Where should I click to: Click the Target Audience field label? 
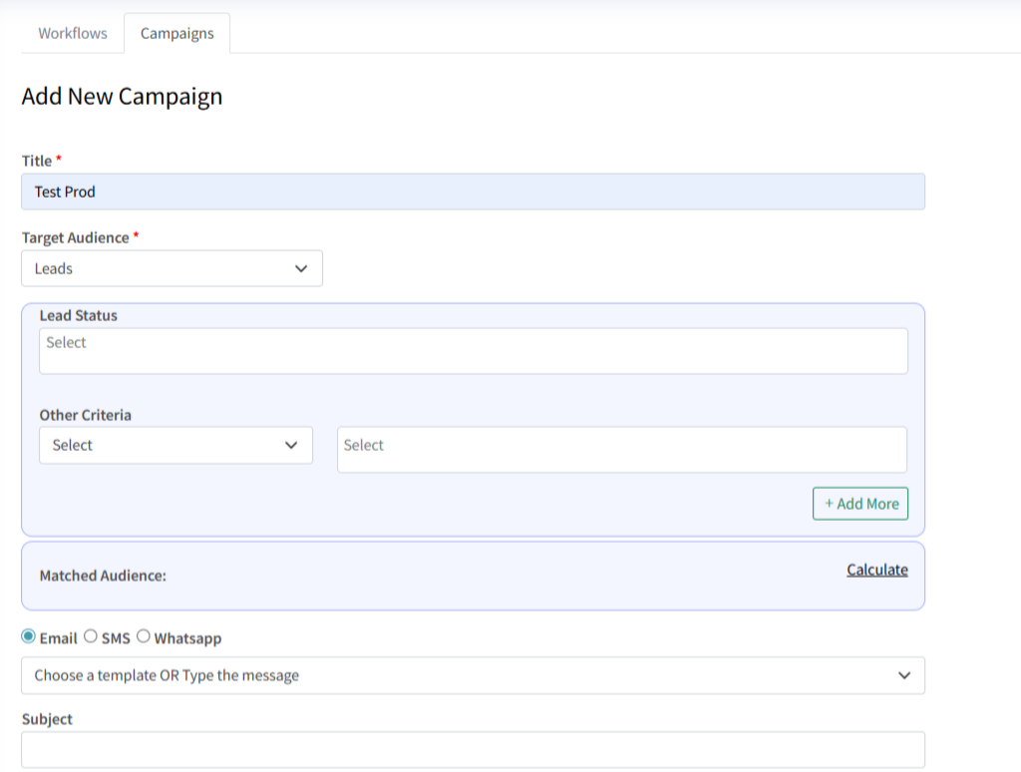coord(76,237)
